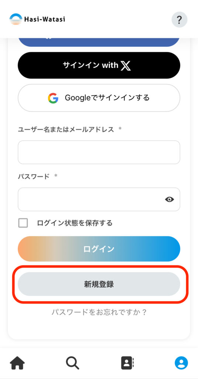This screenshot has height=379, width=198.
Task: Open the search magnifier in bottom bar
Action: 72,363
